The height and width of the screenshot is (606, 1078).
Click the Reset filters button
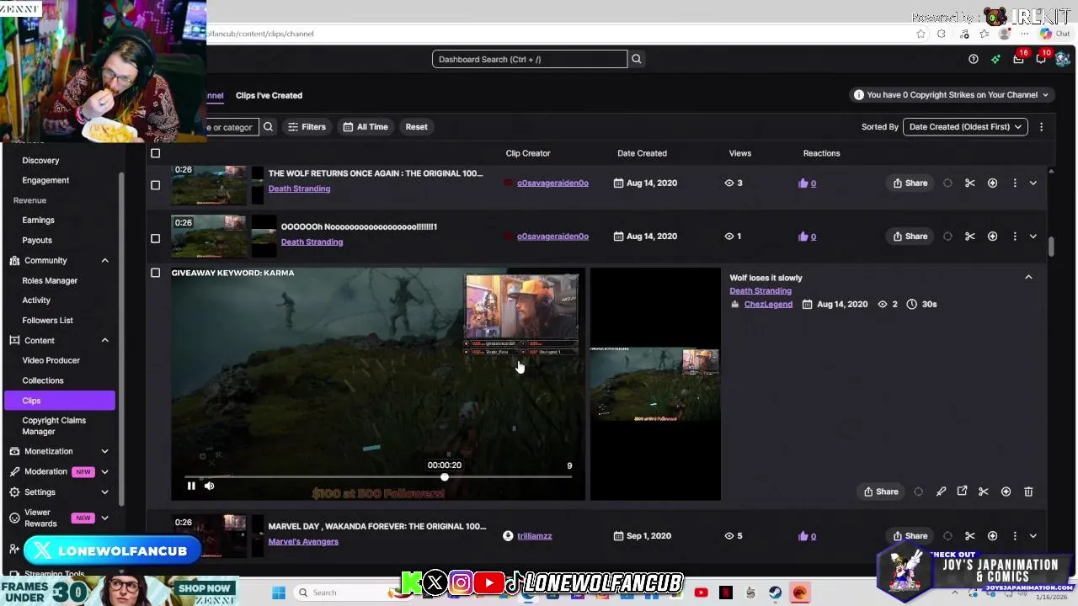tap(416, 127)
